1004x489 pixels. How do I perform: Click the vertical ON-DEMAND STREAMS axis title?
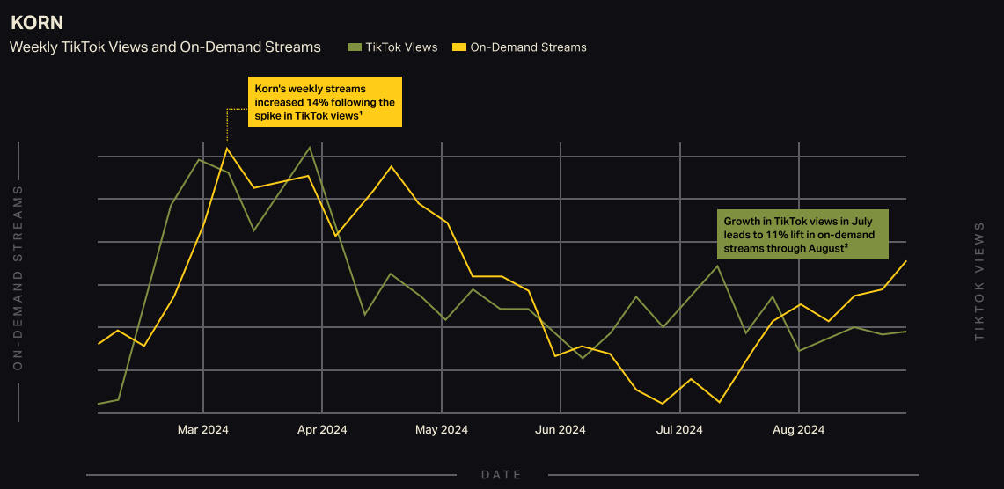[x=18, y=277]
